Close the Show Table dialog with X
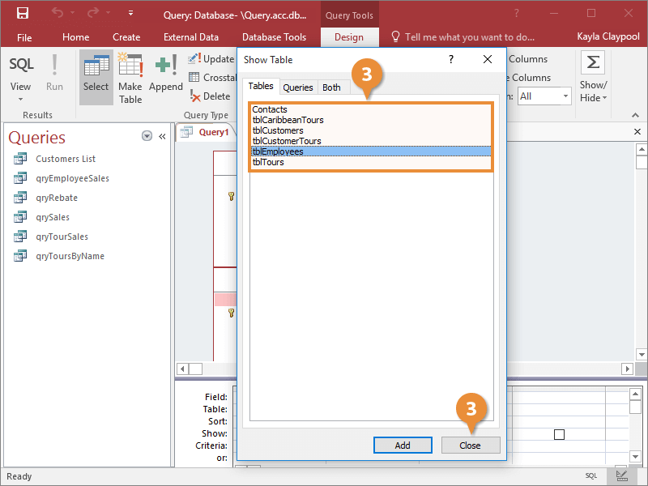 pyautogui.click(x=488, y=59)
